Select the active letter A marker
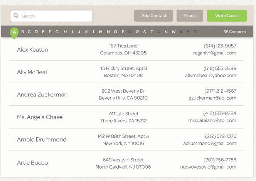The width and height of the screenshot is (256, 181). (x=14, y=32)
